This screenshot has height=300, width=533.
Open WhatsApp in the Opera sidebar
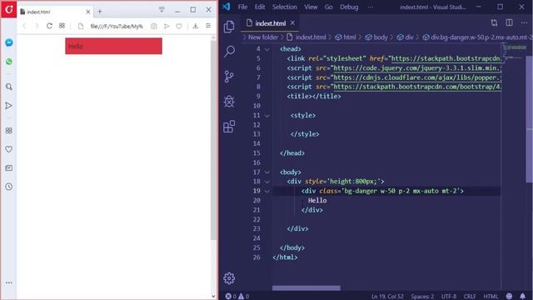tap(9, 62)
